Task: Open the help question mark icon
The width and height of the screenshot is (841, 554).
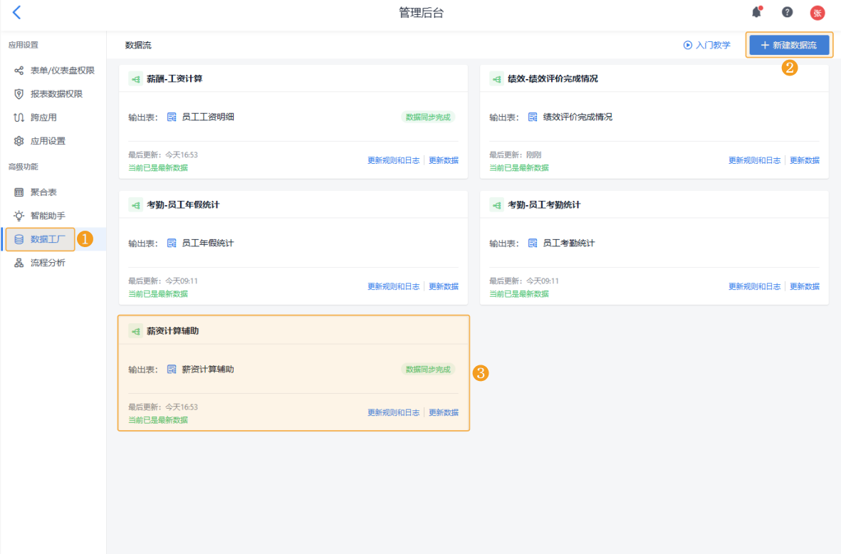Action: [x=787, y=12]
